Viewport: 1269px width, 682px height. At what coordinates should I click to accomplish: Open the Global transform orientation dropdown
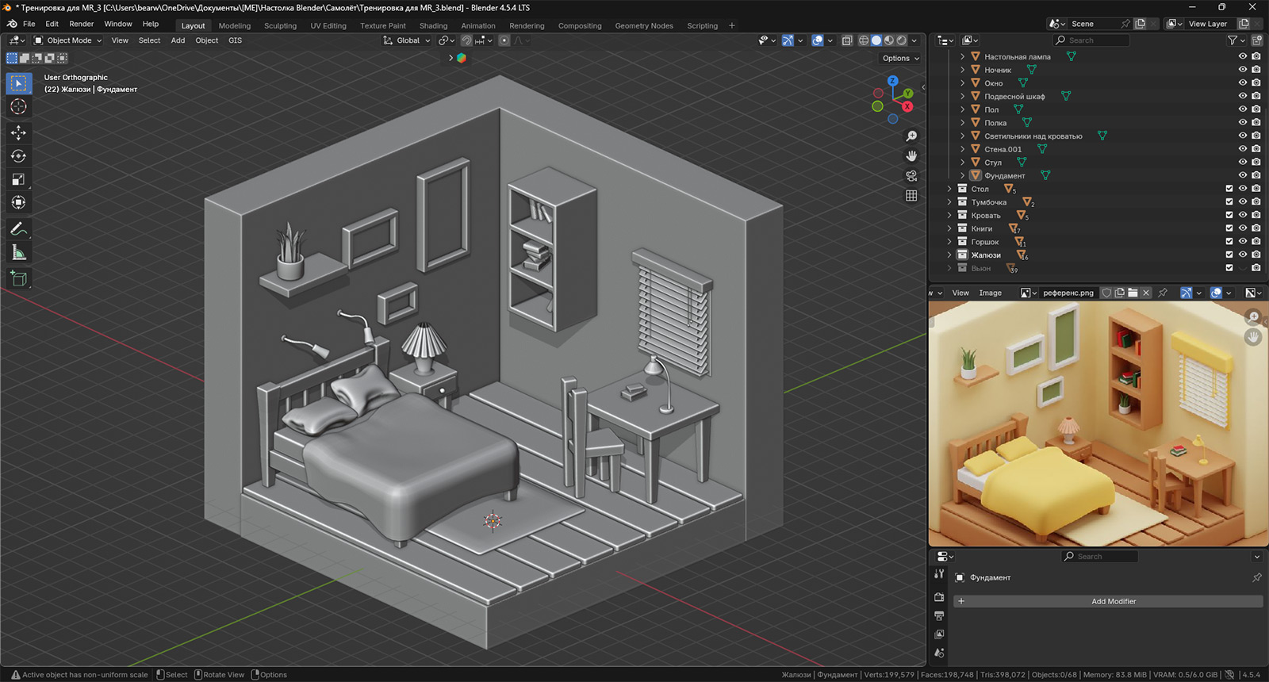coord(408,40)
